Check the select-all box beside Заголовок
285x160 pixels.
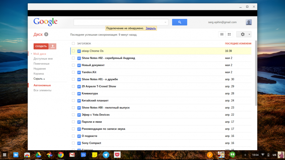pos(73,43)
